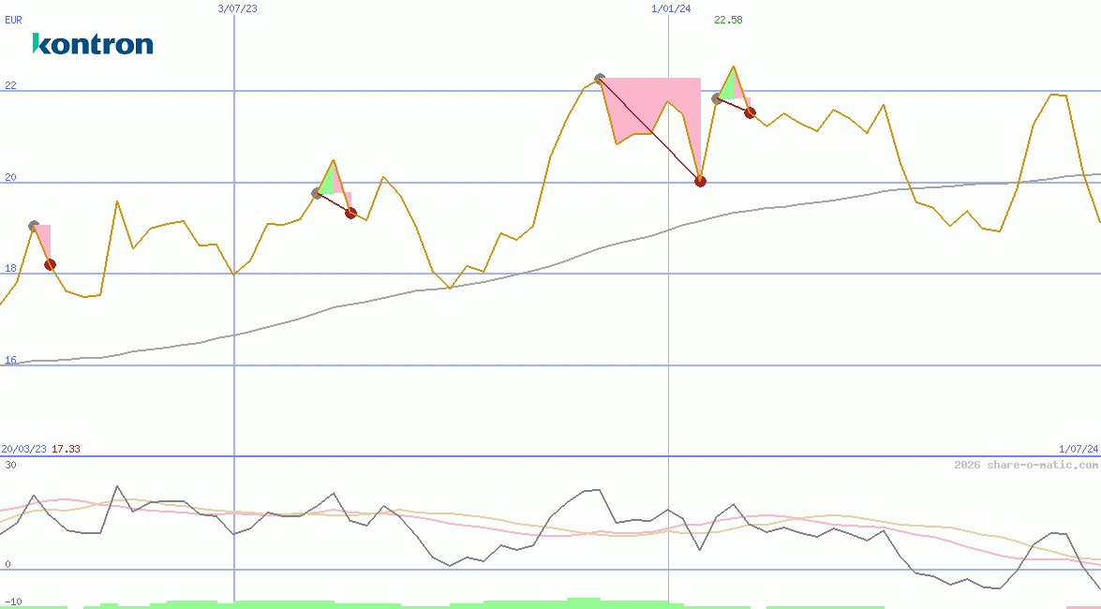Click the 20/03/23 start date label
Screen dimensions: 1101x609
(x=23, y=449)
